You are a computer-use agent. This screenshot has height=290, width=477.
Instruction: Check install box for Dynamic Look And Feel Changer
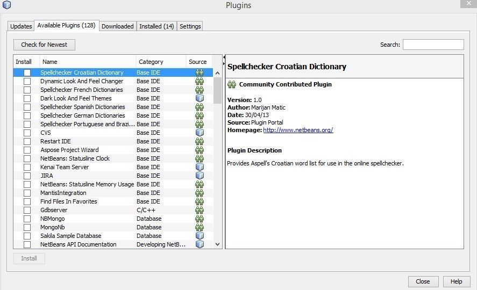coord(27,81)
